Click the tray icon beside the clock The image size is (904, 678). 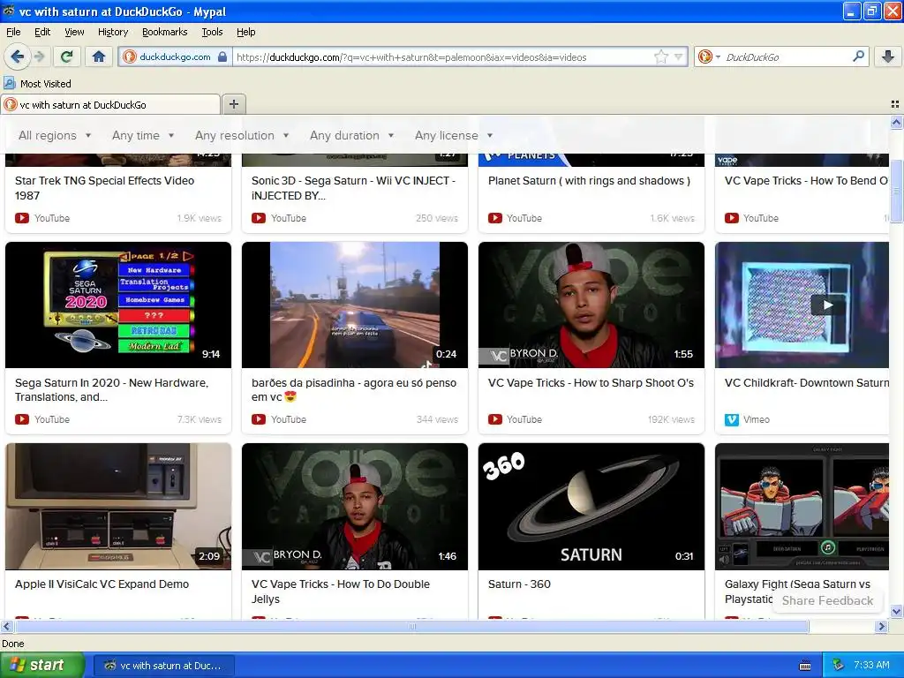(x=839, y=666)
